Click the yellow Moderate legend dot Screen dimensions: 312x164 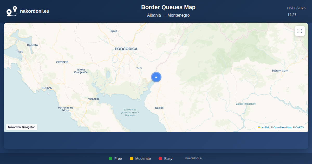click(132, 159)
